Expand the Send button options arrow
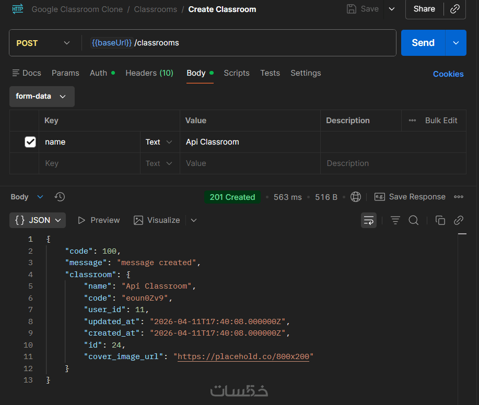Screen dimensions: 479x405 456,43
